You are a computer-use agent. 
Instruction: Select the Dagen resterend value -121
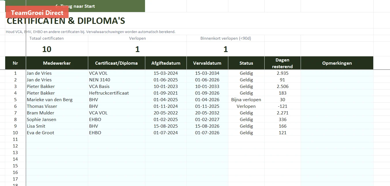282,106
